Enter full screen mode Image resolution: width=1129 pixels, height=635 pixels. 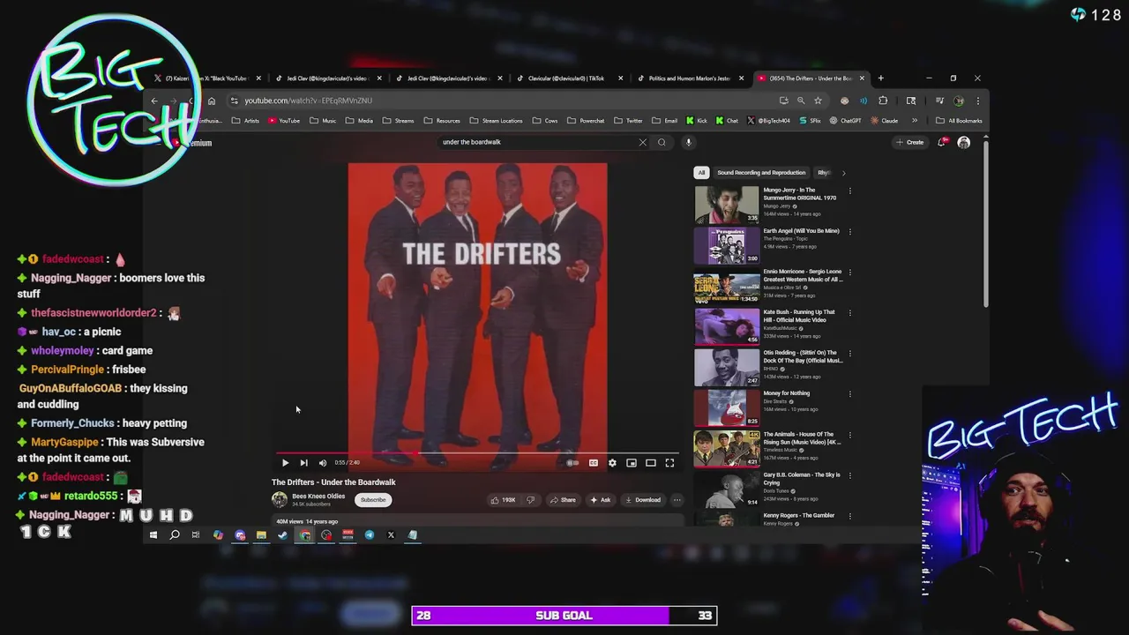[x=669, y=463]
